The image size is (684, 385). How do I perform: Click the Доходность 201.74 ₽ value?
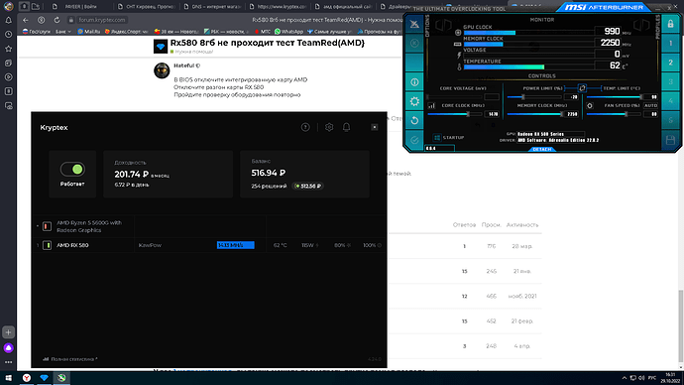[131, 175]
